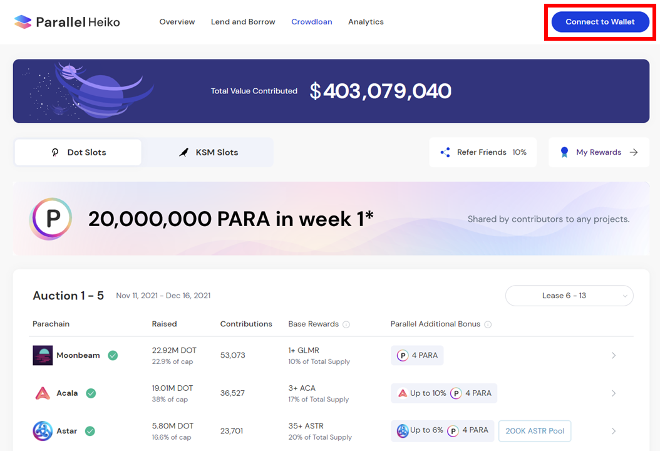Click Connect to Wallet button
The height and width of the screenshot is (451, 660).
600,22
